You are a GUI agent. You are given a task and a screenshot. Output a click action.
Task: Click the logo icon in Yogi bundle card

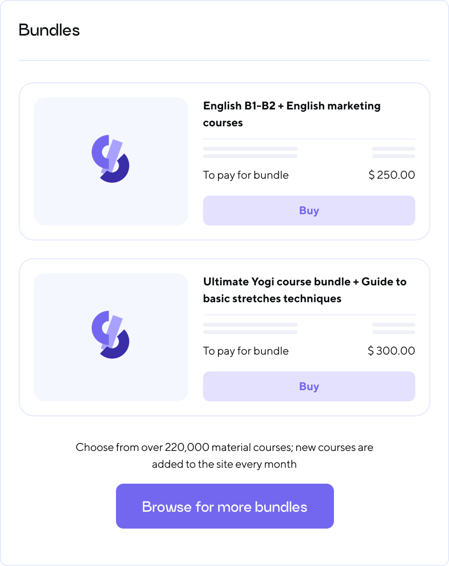(x=110, y=334)
